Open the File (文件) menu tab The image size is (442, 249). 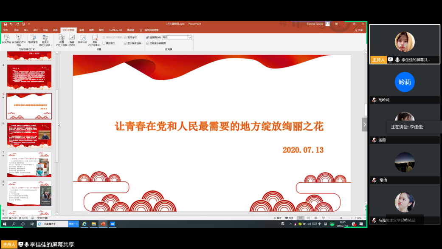click(x=6, y=30)
